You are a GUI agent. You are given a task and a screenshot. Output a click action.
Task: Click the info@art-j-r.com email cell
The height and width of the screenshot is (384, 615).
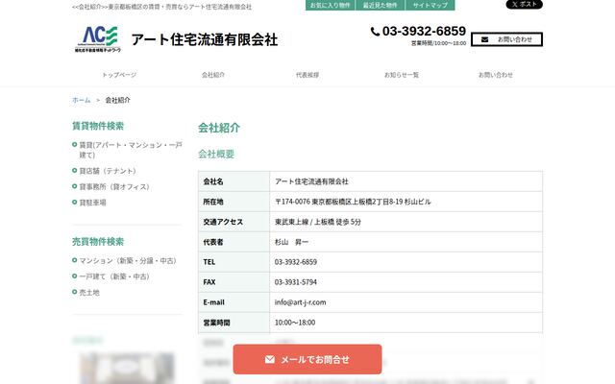click(406, 302)
